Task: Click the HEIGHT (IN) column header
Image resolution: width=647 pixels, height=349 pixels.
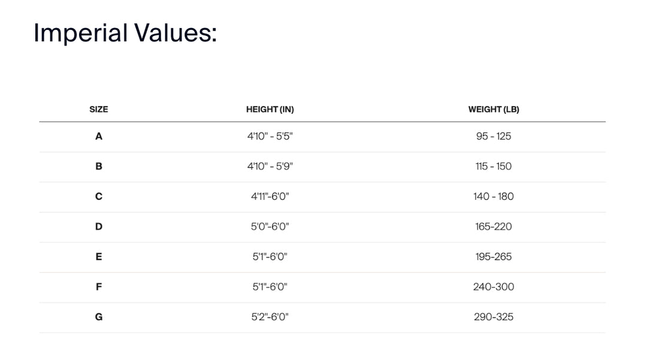Action: (x=270, y=110)
